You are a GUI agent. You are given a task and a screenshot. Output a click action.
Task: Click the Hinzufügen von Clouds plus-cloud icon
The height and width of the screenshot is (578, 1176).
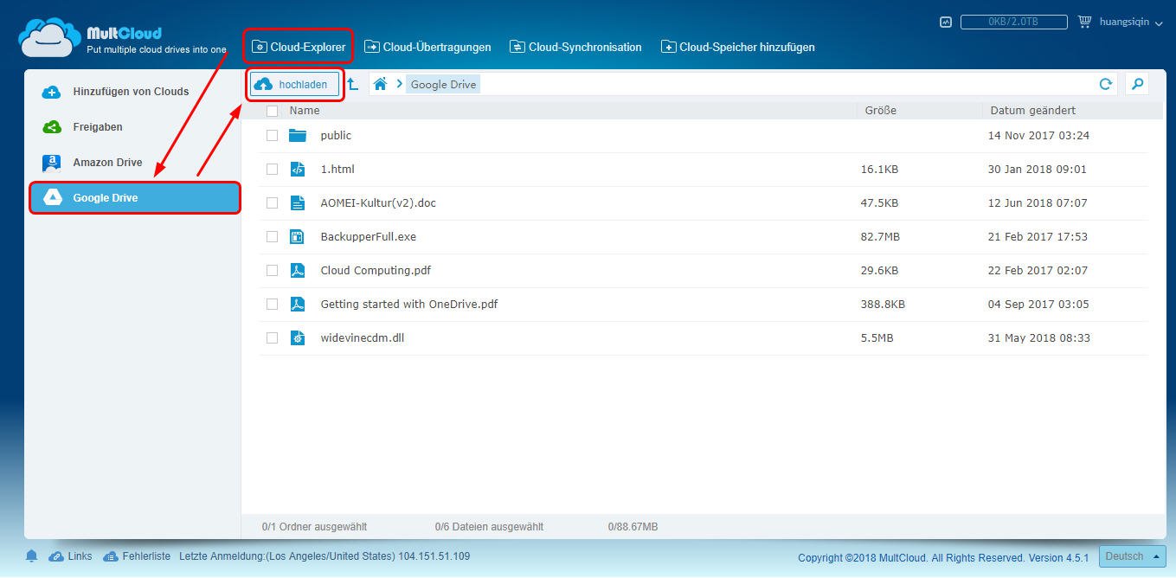tap(52, 91)
